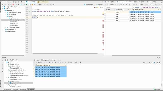Open CSV format dropdown in top-right grid
Image resolution: width=163 pixels, height=91 pixels.
click(x=155, y=5)
